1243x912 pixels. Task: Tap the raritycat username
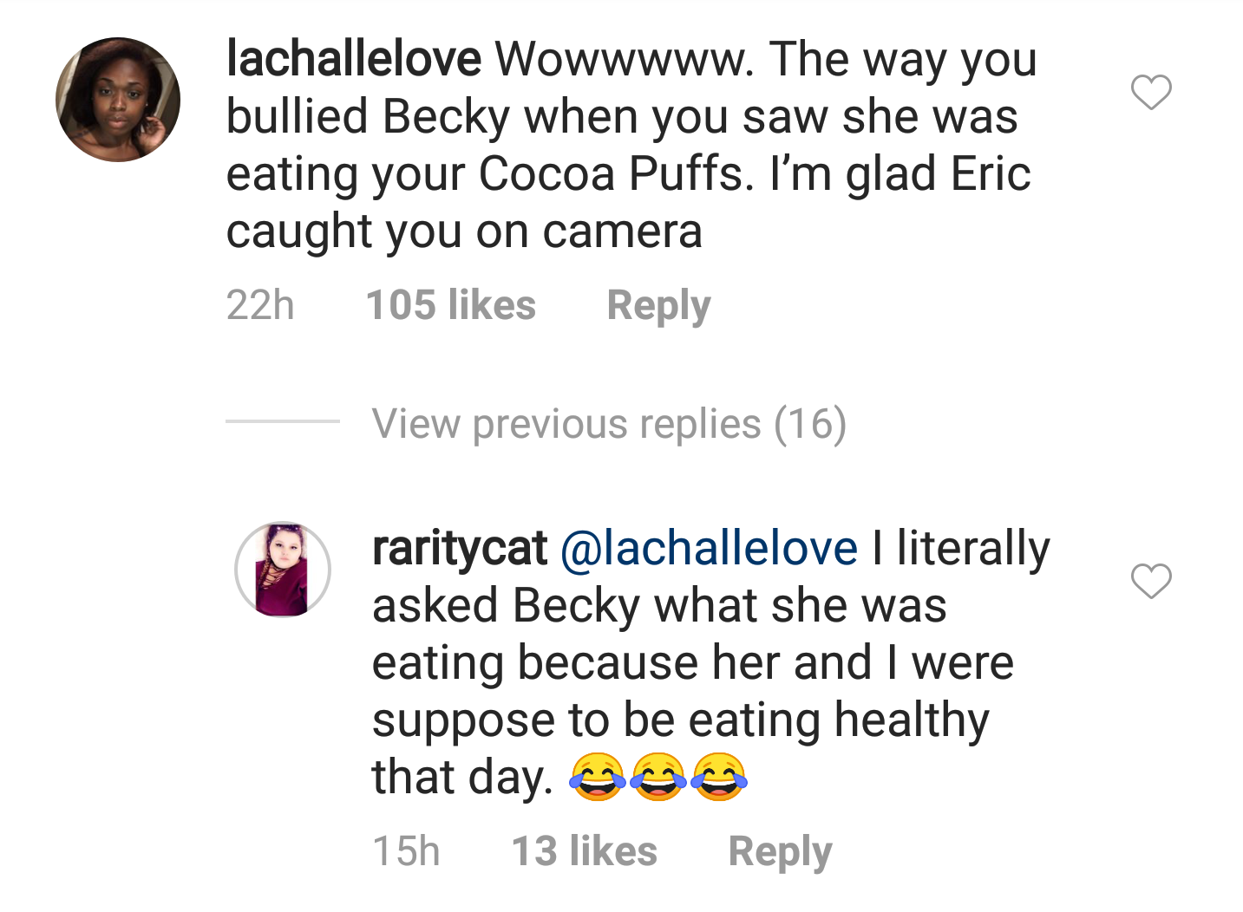[x=460, y=550]
